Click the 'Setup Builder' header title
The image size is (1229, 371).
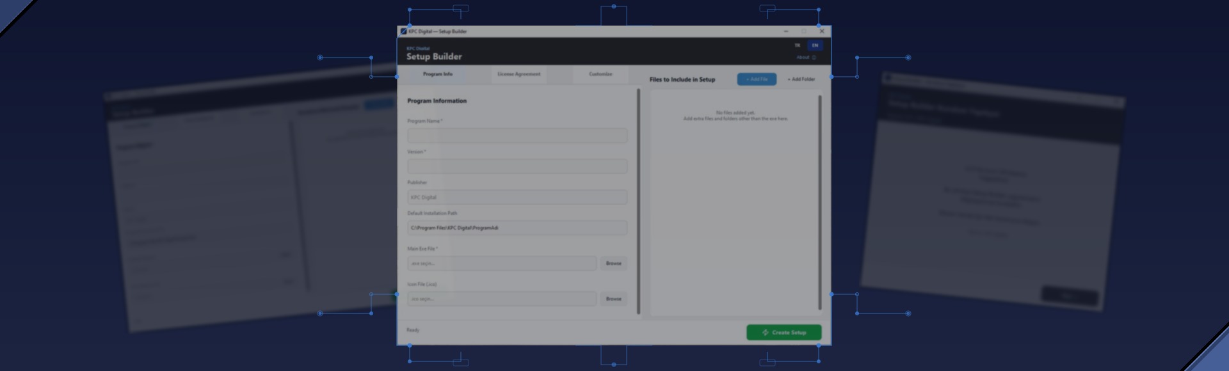point(434,57)
